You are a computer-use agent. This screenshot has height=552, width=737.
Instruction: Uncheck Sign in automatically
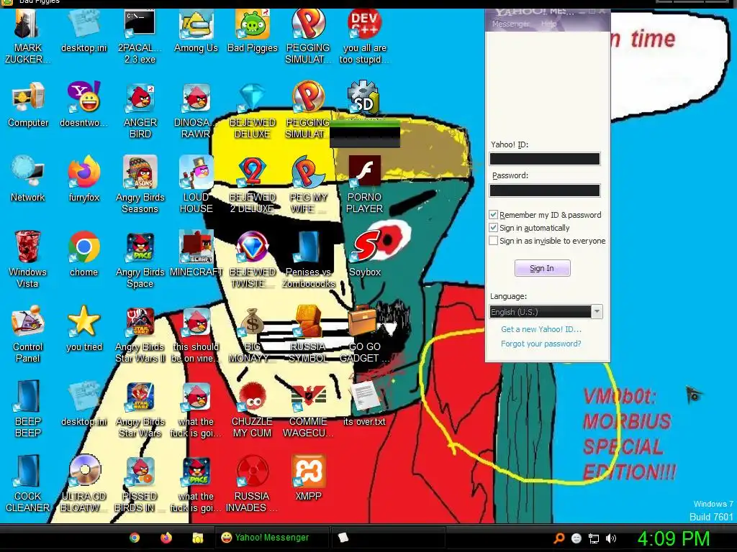pos(494,228)
